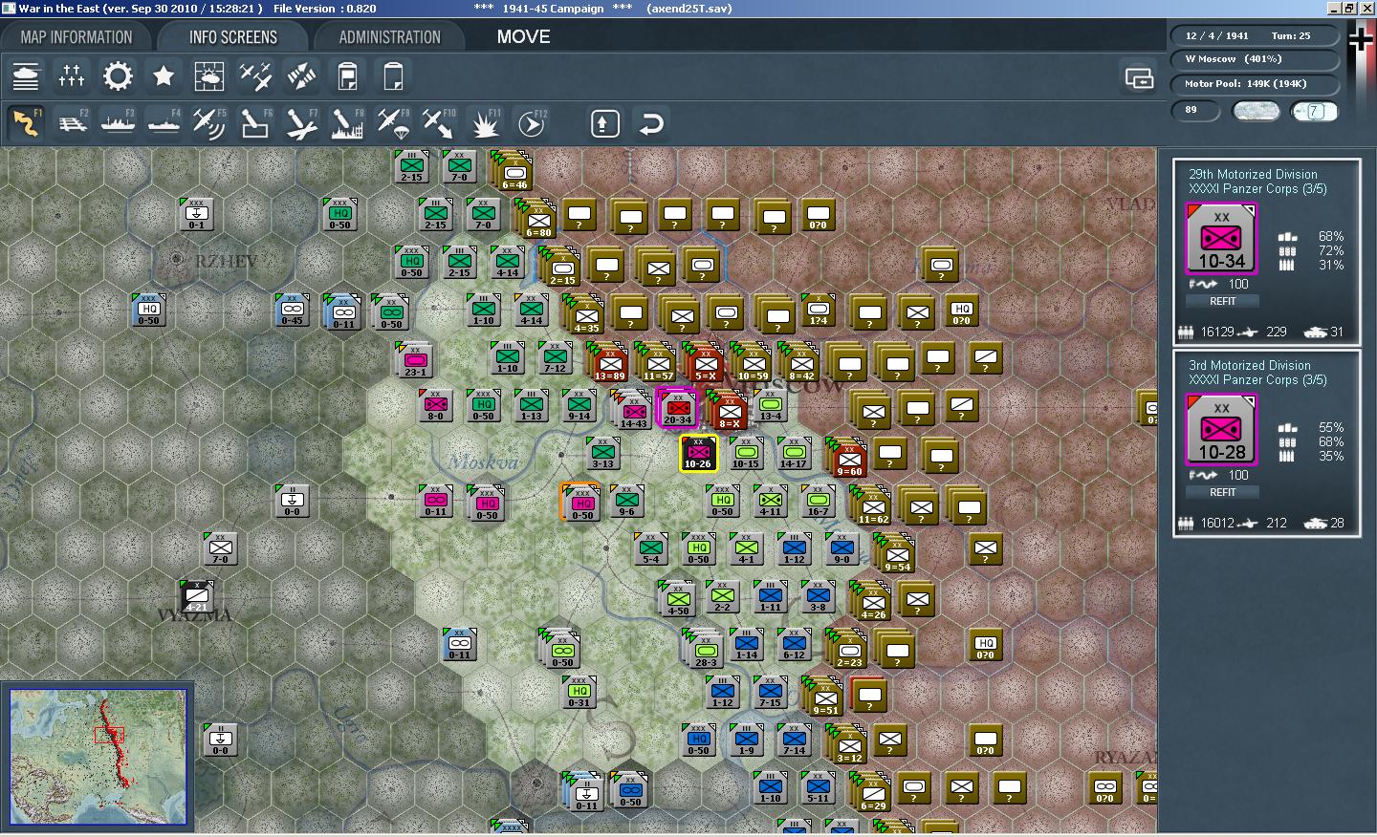Select the 3-13 green infantry unit

point(602,452)
